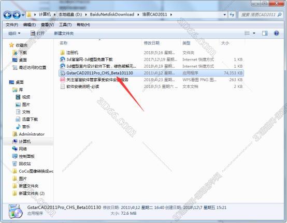Open the 文档 library icon
287x223 pixels.
click(x=18, y=112)
